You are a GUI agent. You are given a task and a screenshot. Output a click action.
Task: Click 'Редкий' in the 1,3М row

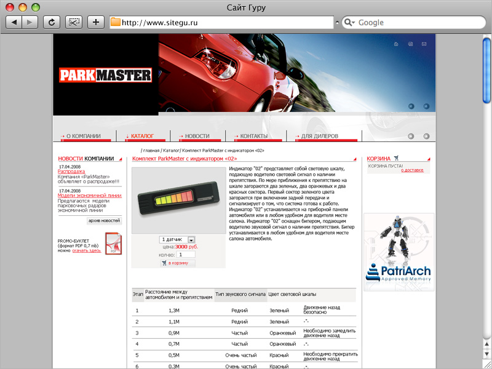tap(239, 311)
